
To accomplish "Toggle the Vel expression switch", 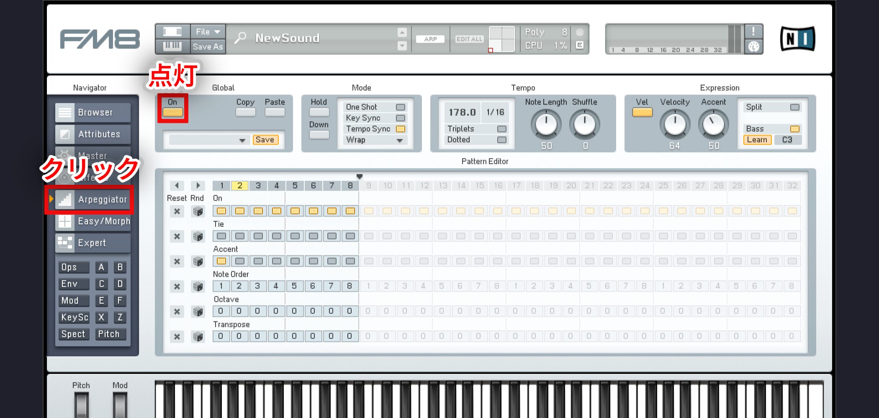I will tap(642, 112).
